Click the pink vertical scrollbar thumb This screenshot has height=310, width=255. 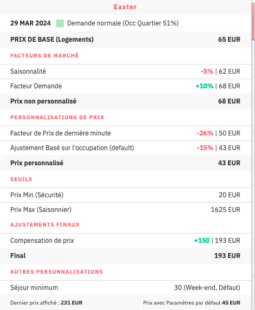click(x=253, y=22)
